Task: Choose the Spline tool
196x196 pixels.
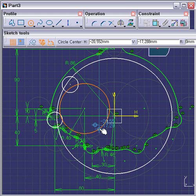Action: tap(40, 23)
